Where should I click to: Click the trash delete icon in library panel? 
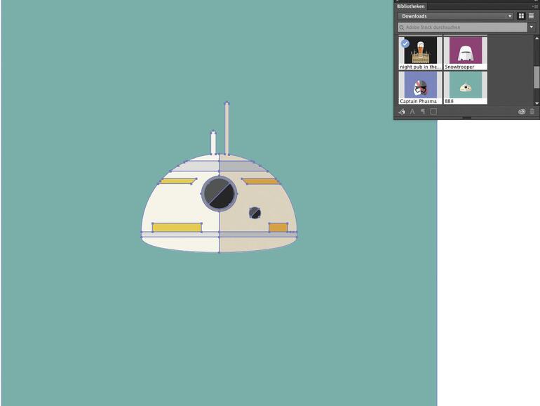point(532,112)
